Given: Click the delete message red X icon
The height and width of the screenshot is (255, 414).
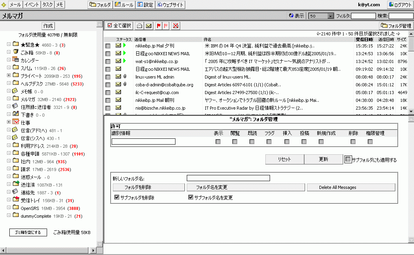Looking at the screenshot, I should pyautogui.click(x=176, y=26).
